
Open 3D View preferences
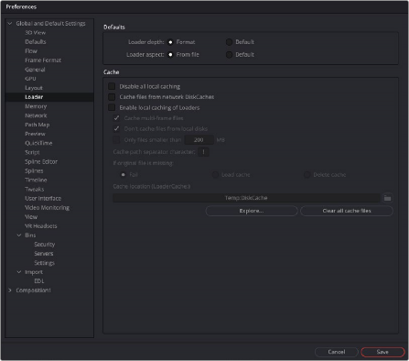tap(36, 33)
